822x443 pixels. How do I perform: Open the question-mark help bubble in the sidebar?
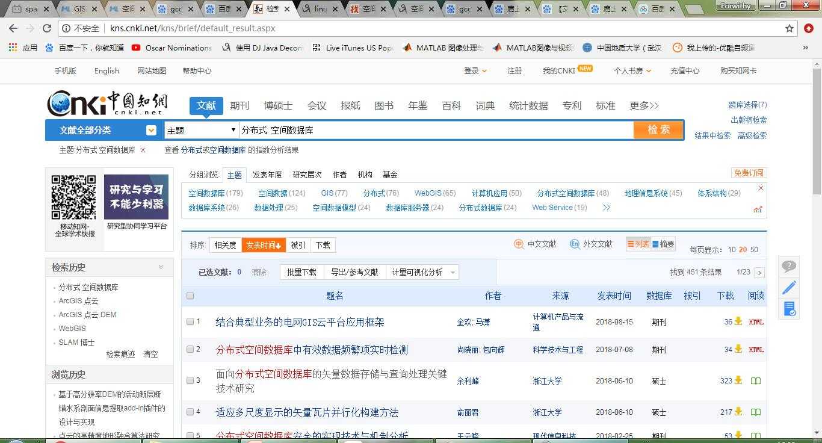pos(789,266)
